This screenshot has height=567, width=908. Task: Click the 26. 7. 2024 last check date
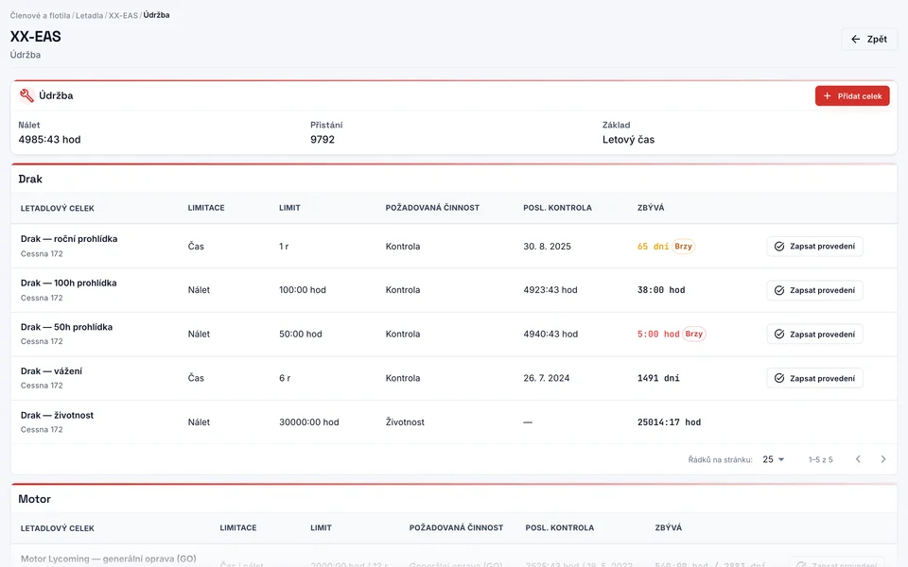click(x=547, y=378)
